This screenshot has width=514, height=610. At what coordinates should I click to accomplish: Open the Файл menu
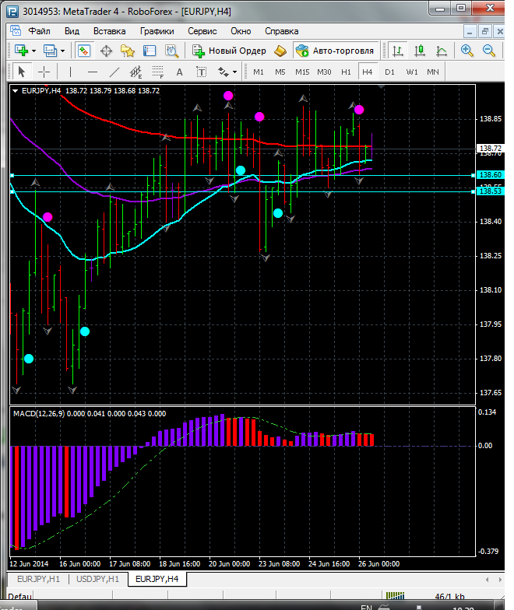(39, 31)
